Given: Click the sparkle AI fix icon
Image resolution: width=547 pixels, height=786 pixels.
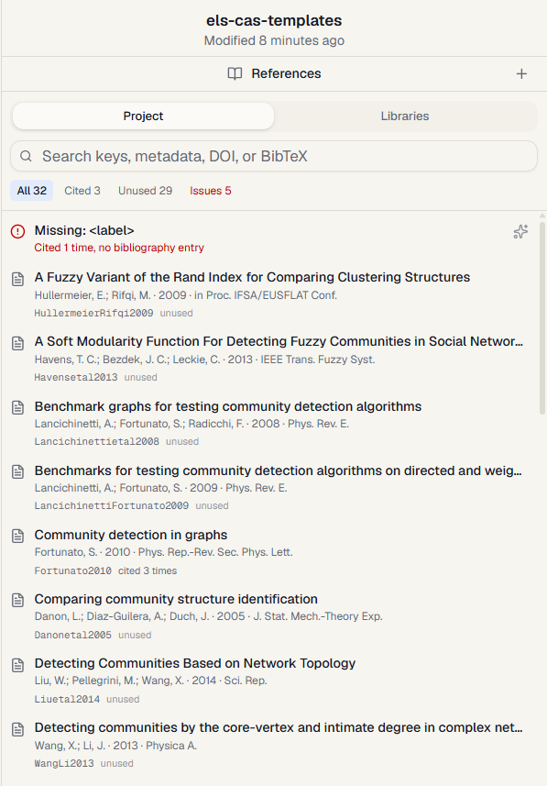Looking at the screenshot, I should [x=520, y=231].
